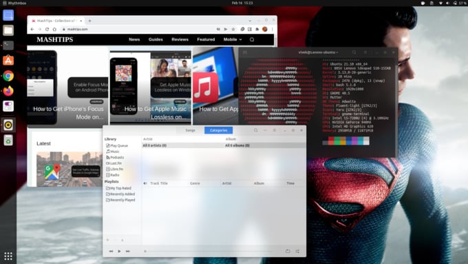Open Chrome's three-dot menu
The width and height of the screenshot is (468, 264).
tap(273, 30)
